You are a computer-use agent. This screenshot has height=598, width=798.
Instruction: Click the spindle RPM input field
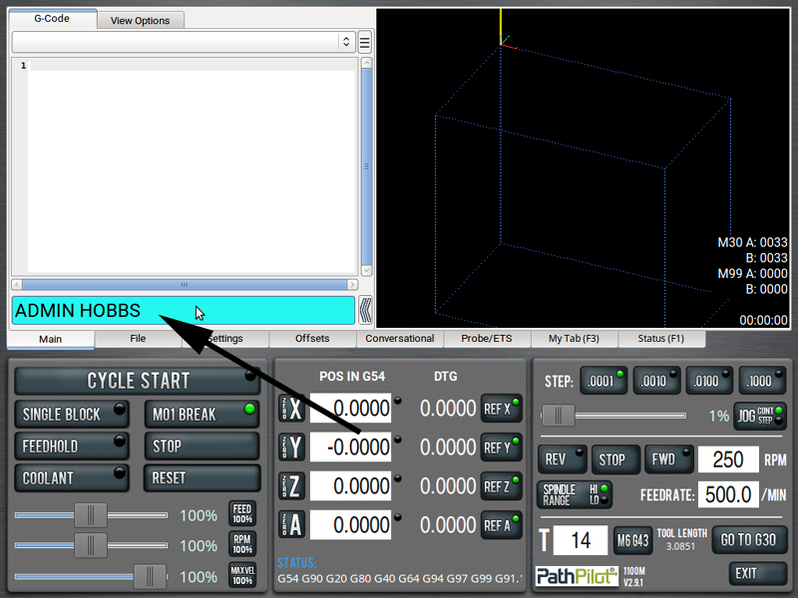tap(728, 459)
